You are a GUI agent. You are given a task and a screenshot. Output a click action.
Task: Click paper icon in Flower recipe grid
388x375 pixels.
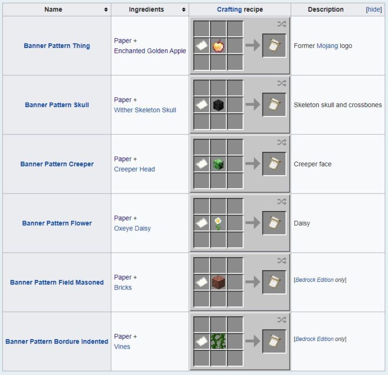[x=202, y=223]
